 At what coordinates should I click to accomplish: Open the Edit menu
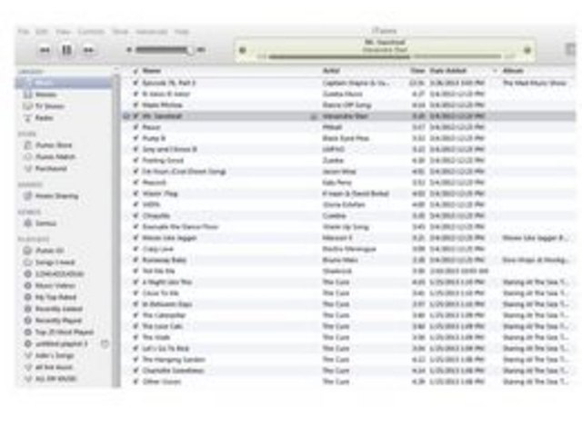point(42,32)
